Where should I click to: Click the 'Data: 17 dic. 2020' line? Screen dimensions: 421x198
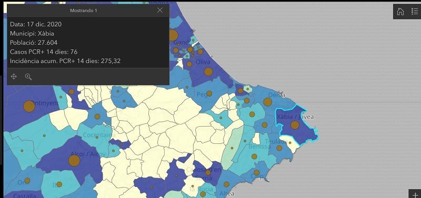pos(36,24)
